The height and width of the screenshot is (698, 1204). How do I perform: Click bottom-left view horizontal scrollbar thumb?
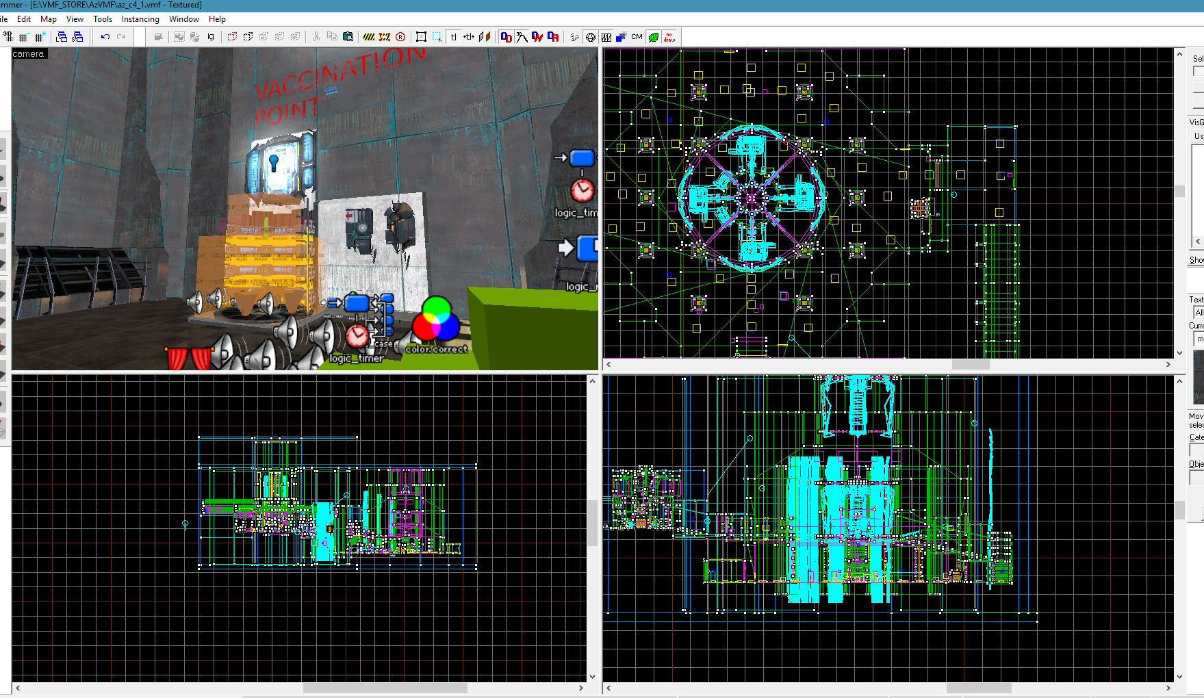pyautogui.click(x=385, y=688)
